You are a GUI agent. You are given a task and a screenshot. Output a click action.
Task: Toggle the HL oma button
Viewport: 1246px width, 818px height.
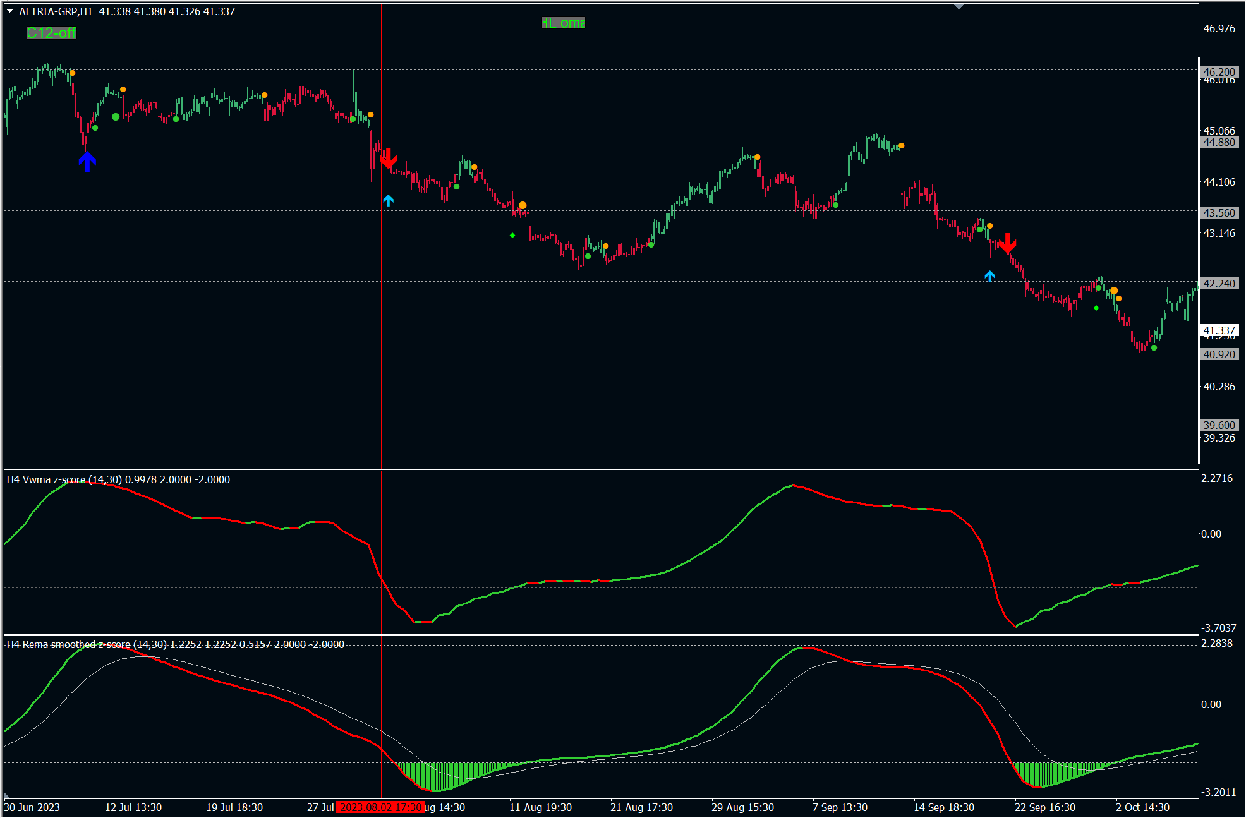[564, 23]
